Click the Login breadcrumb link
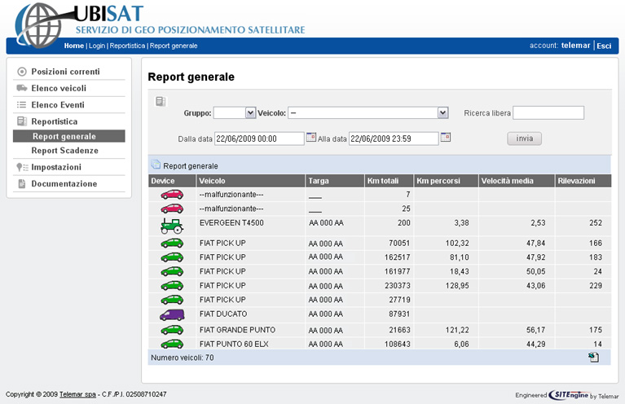 click(x=97, y=46)
